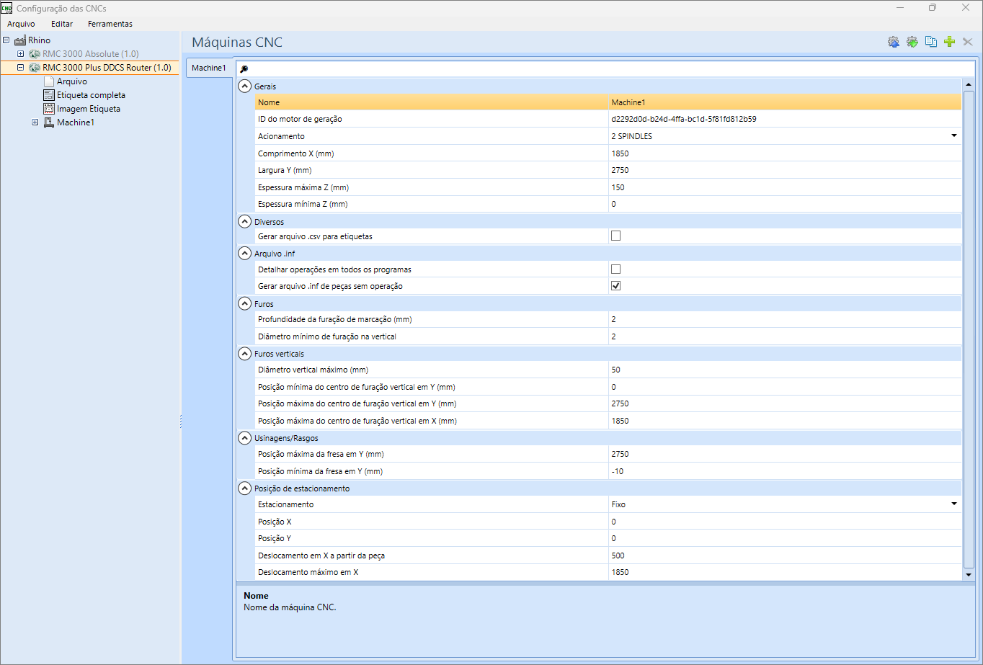The height and width of the screenshot is (665, 983).
Task: Select the Machine1 tab
Action: click(209, 68)
